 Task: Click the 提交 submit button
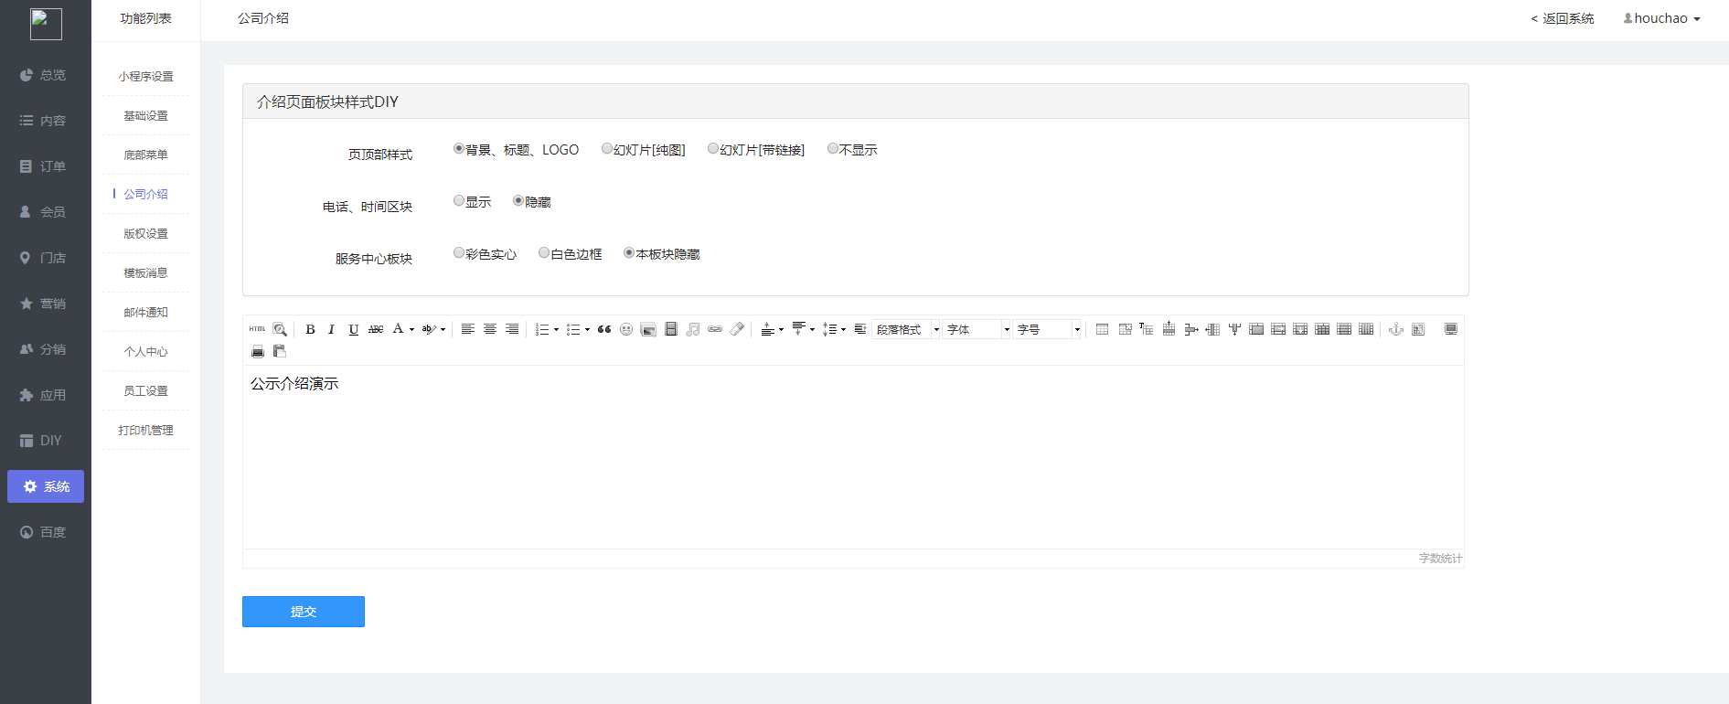(304, 612)
